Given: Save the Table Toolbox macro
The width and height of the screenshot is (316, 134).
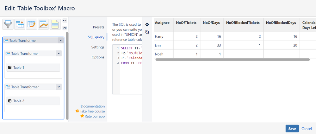Looking at the screenshot, I should (292, 129).
